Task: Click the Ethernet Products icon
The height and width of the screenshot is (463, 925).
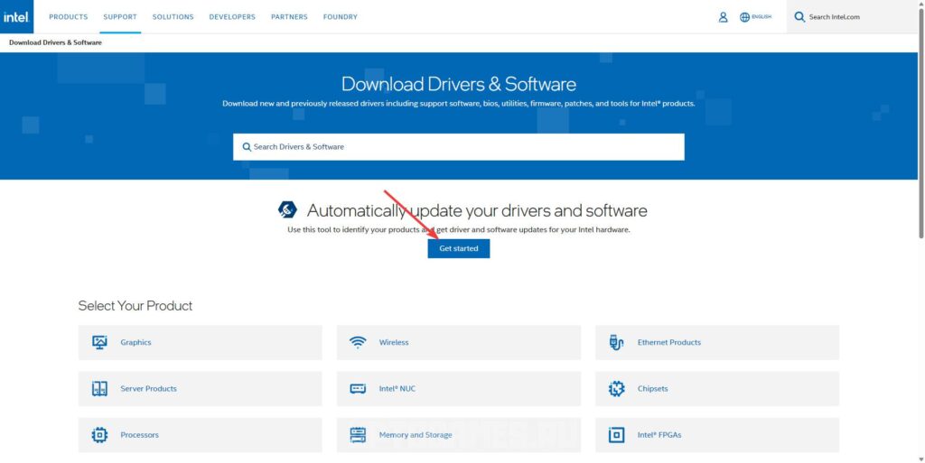Action: 616,342
